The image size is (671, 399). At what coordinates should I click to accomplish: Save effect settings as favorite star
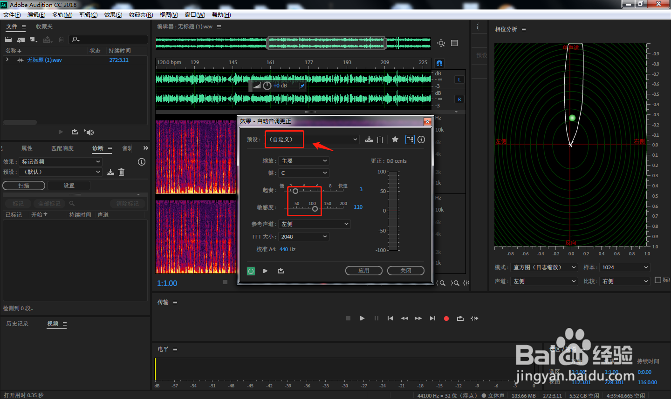pos(395,140)
